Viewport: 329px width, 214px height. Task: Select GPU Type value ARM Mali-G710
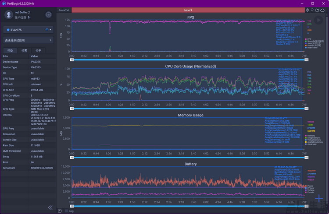point(39,110)
